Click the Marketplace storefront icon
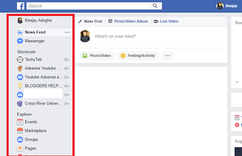The image size is (242, 156). click(x=20, y=131)
